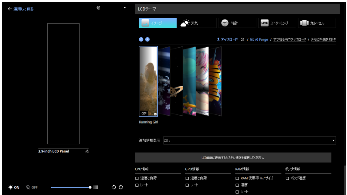Click the アップロード upload link
Image resolution: width=347 pixels, height=195 pixels.
coord(227,39)
